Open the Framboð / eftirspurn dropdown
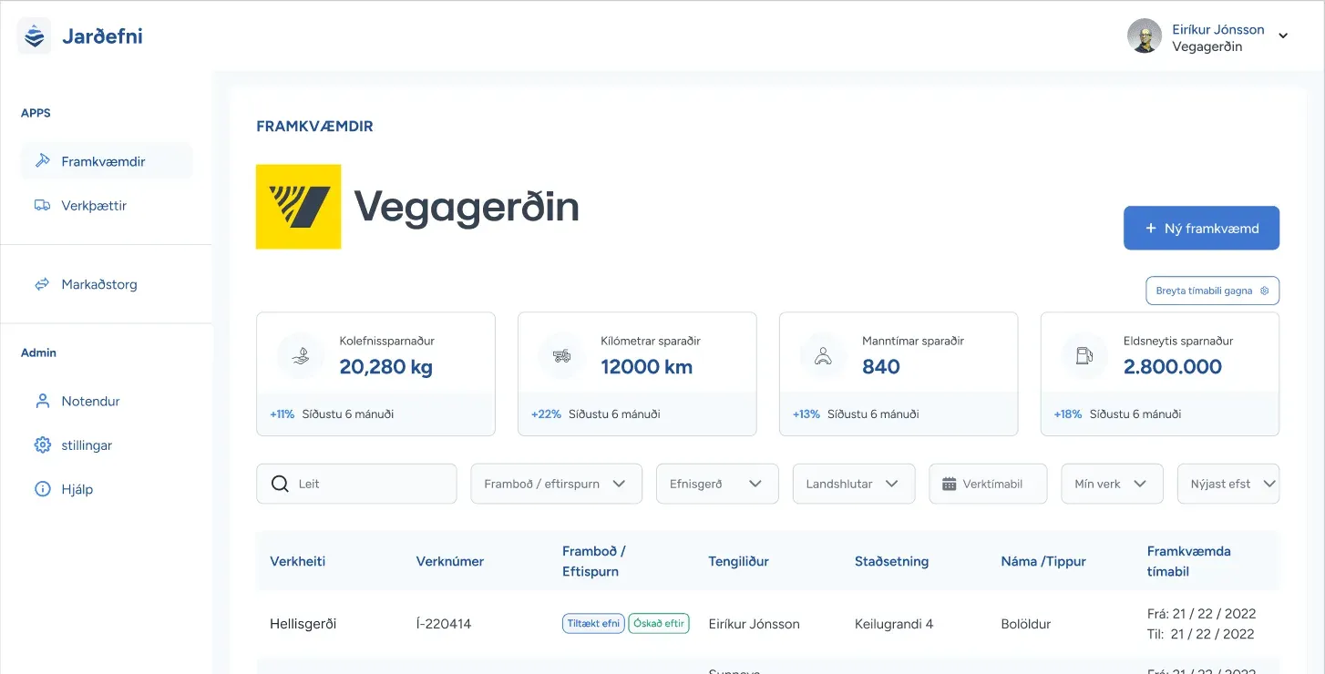 pos(556,484)
